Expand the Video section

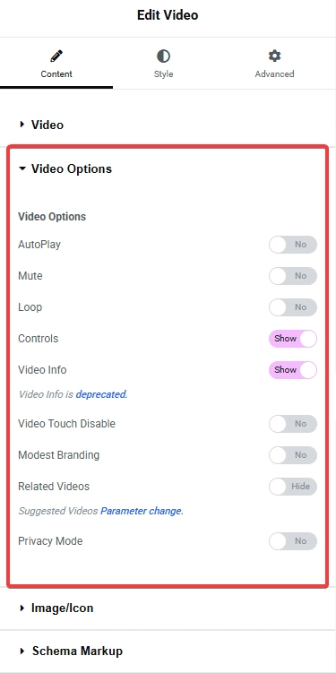[168, 125]
